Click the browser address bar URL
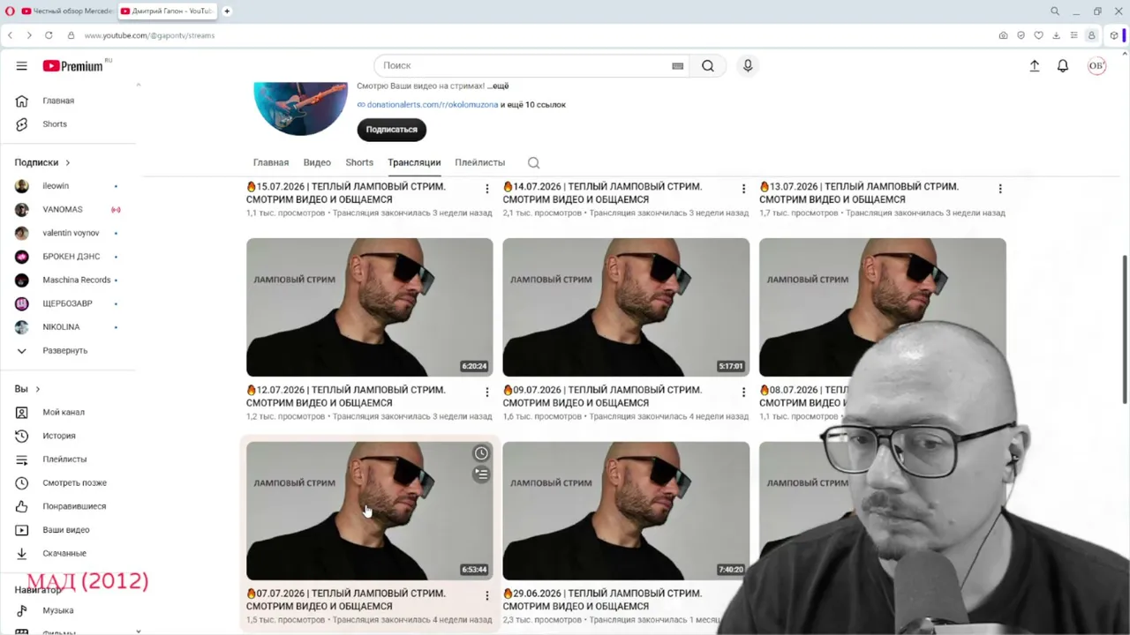 [x=149, y=35]
